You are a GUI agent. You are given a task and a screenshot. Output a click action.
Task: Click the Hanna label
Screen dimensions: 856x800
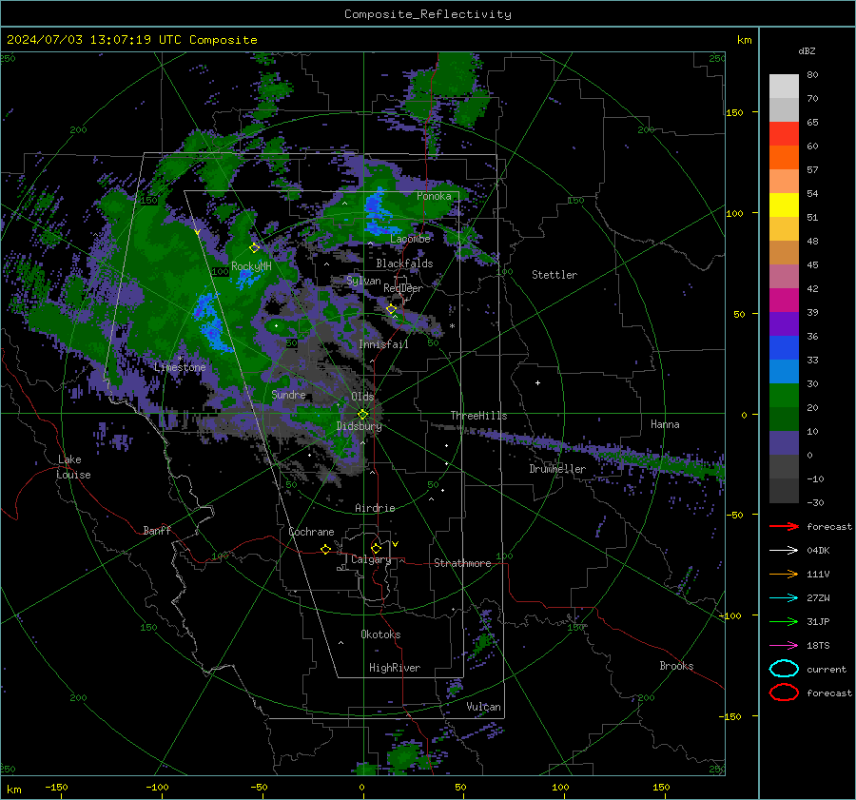pos(665,424)
